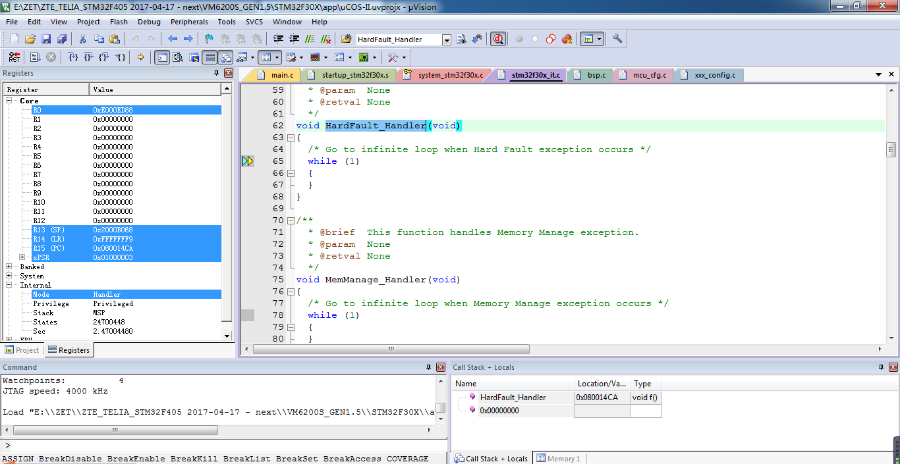Expand the xPSR register node
Screen dimensions: 900x464
coord(22,257)
